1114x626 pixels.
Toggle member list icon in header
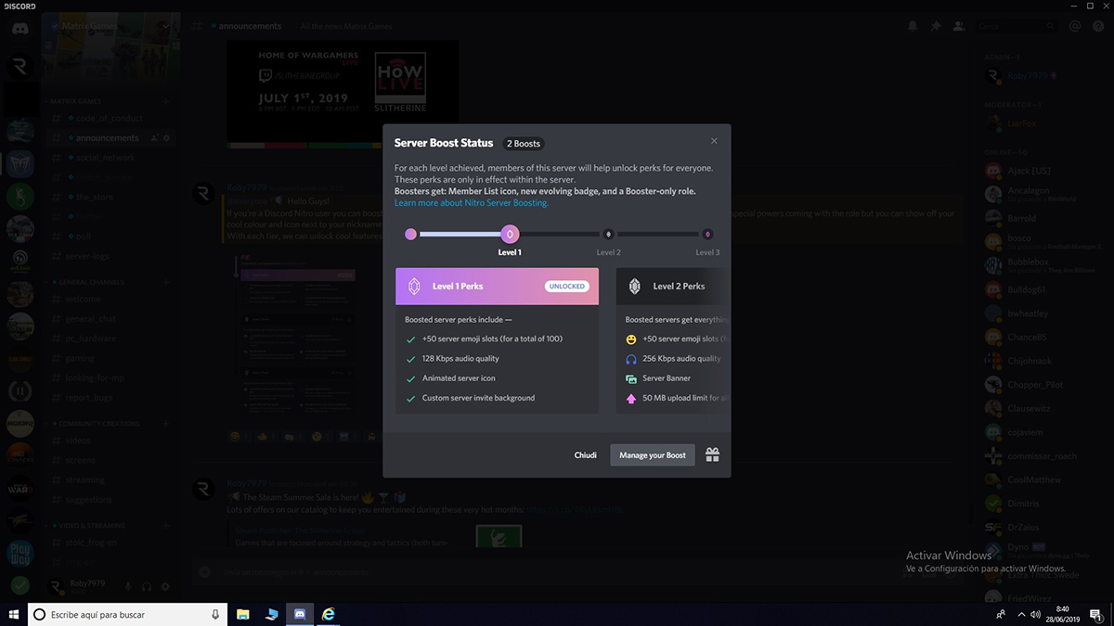[958, 27]
